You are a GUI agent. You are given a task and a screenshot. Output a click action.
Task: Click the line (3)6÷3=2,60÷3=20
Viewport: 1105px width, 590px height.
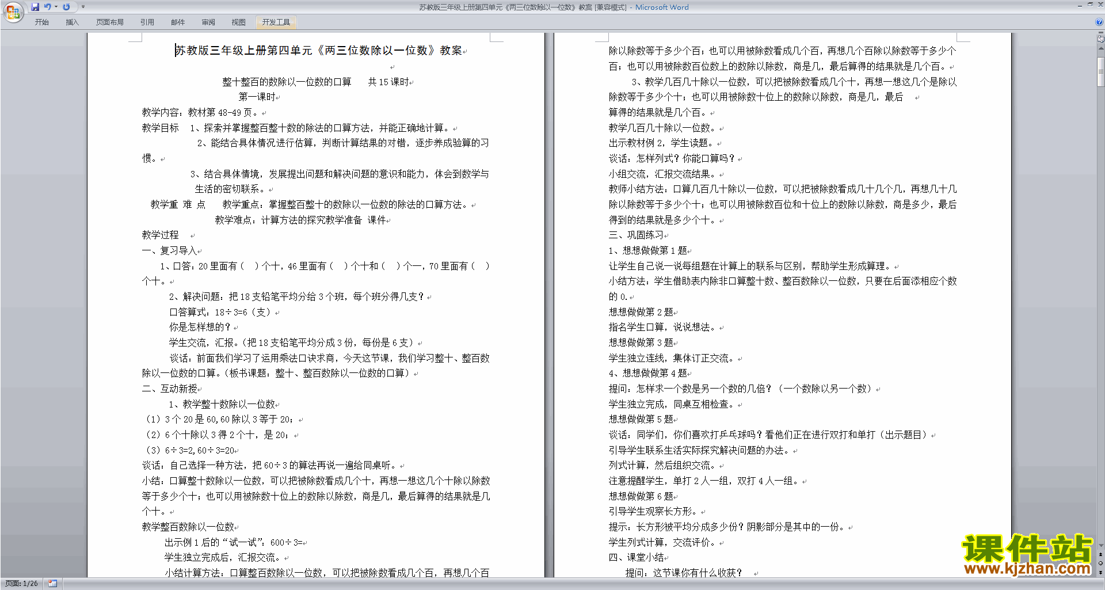tap(190, 451)
